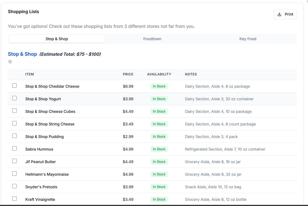This screenshot has height=206, width=308.
Task: Switch to the Foodtown tab
Action: [x=152, y=39]
